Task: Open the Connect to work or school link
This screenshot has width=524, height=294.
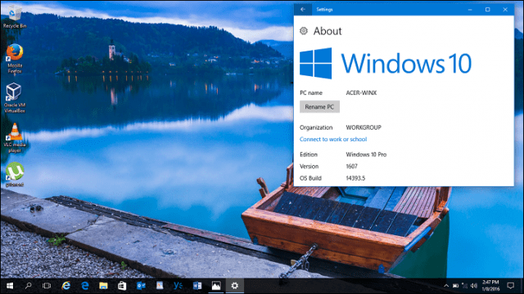Action: (x=333, y=140)
